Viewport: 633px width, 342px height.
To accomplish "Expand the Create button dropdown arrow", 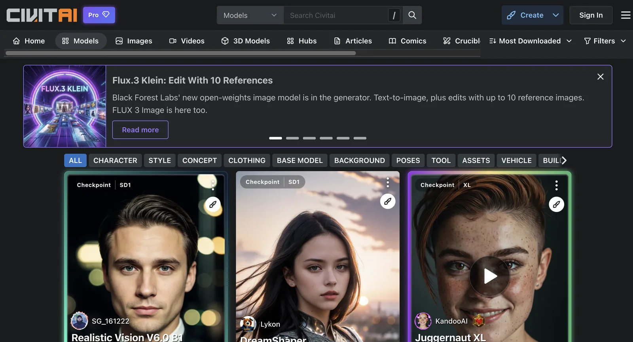I will point(556,15).
